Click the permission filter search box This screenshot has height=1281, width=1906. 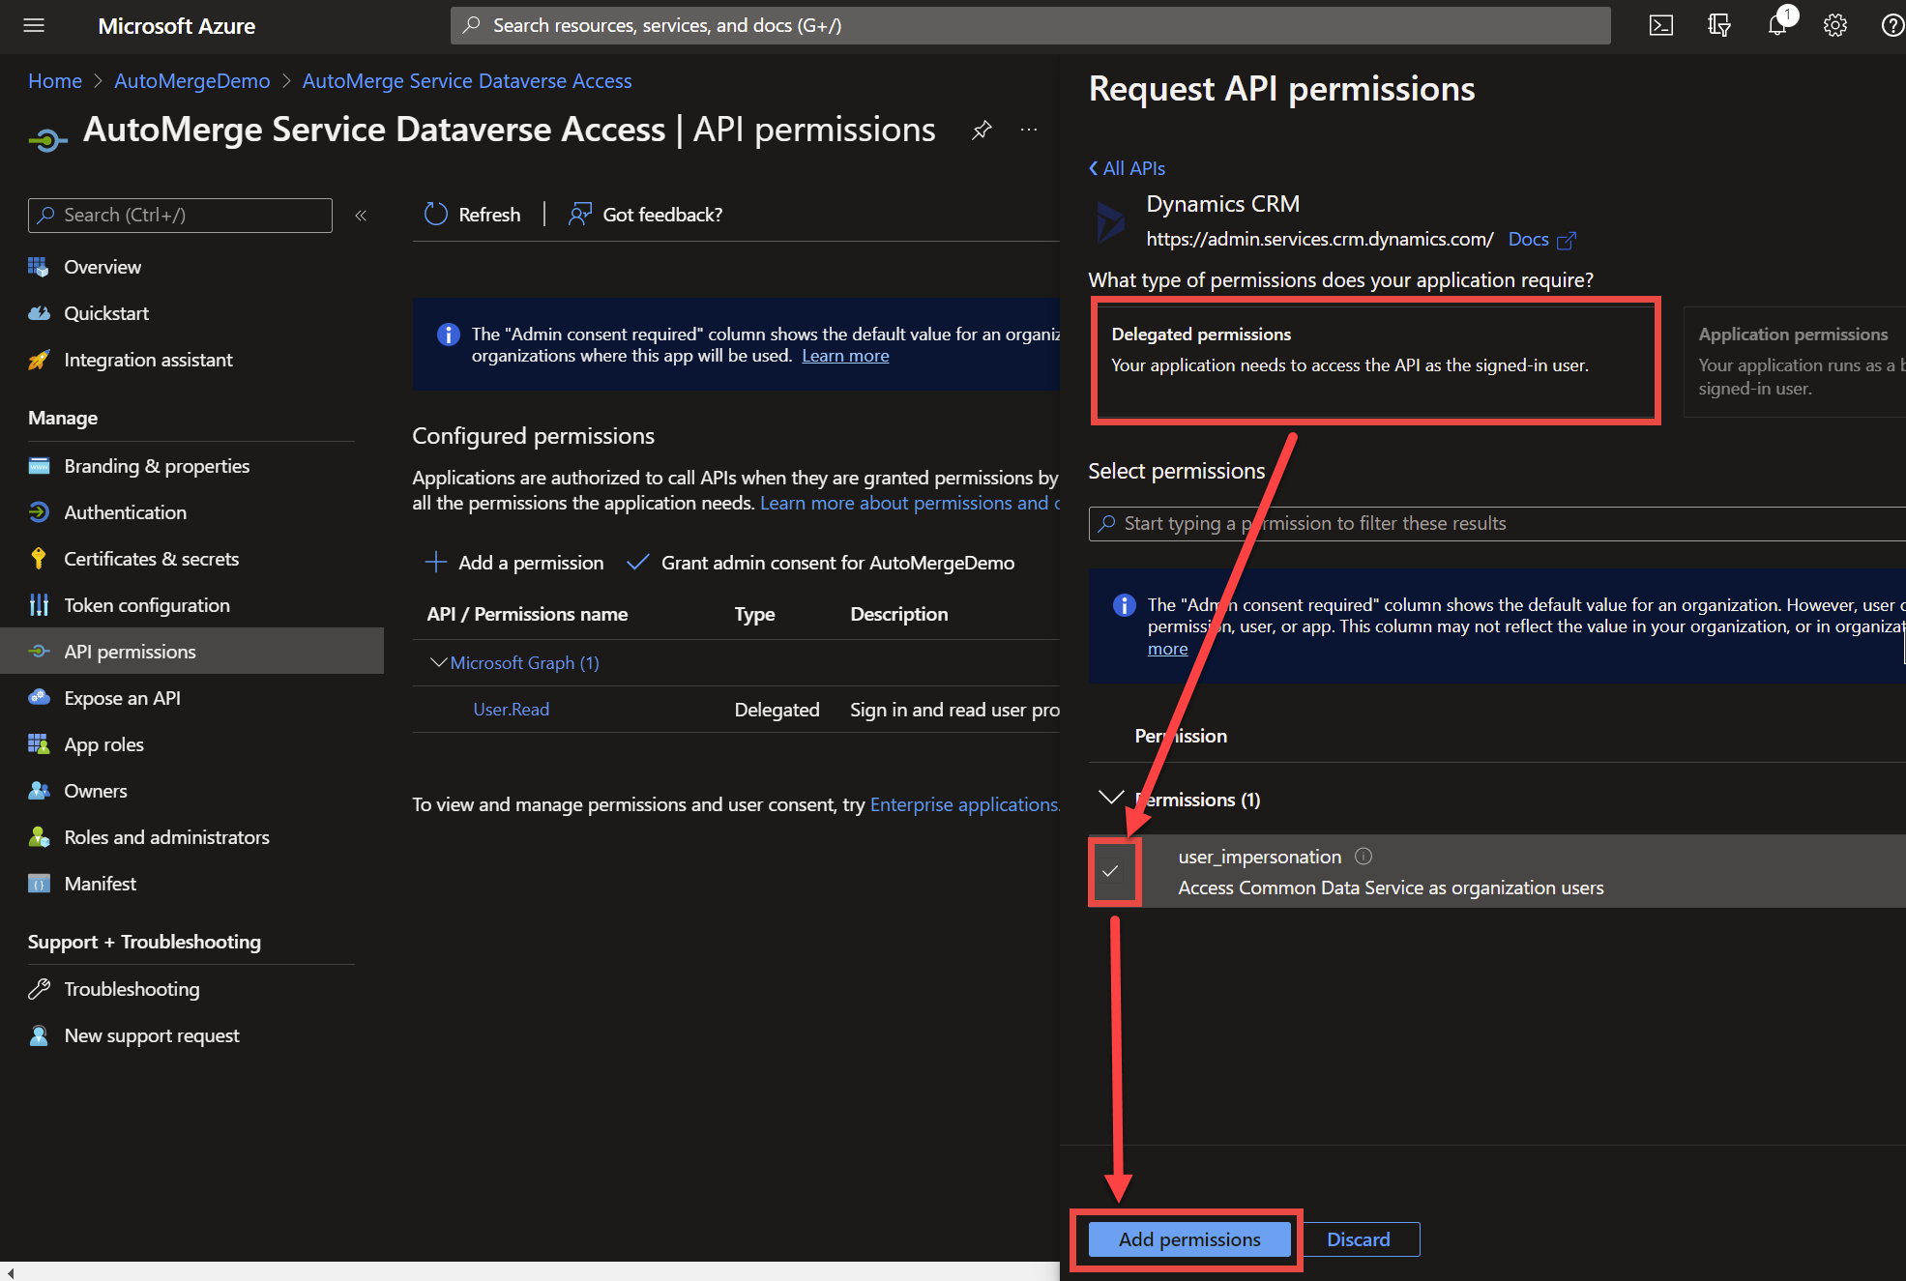[1497, 523]
